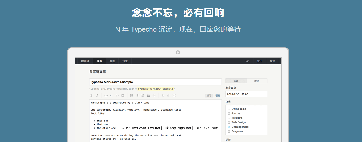Apply italic formatting in the editor toolbar
This screenshot has height=142, width=362.
pyautogui.click(x=97, y=96)
